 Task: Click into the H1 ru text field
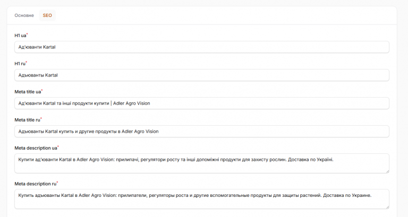click(202, 75)
